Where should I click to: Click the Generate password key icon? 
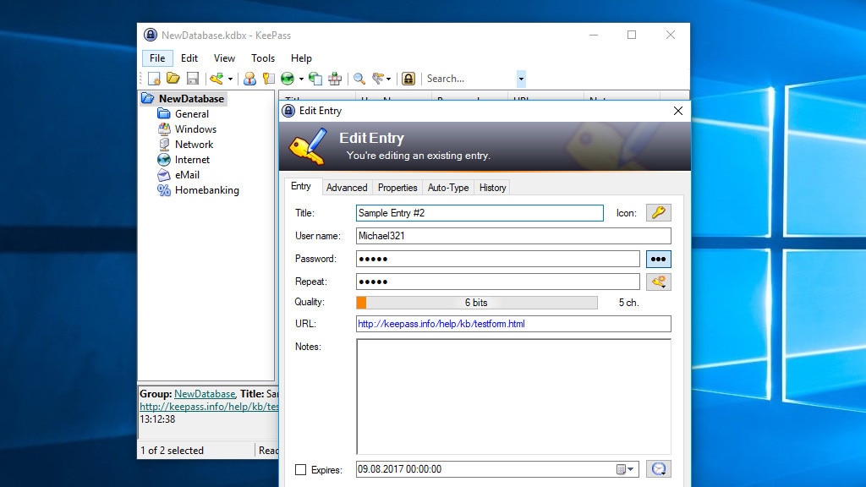[658, 282]
